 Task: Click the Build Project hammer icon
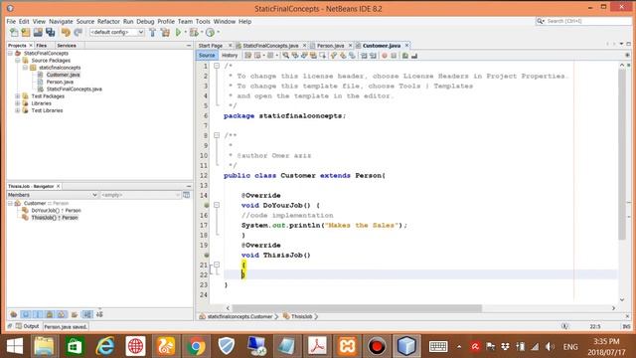click(x=152, y=32)
